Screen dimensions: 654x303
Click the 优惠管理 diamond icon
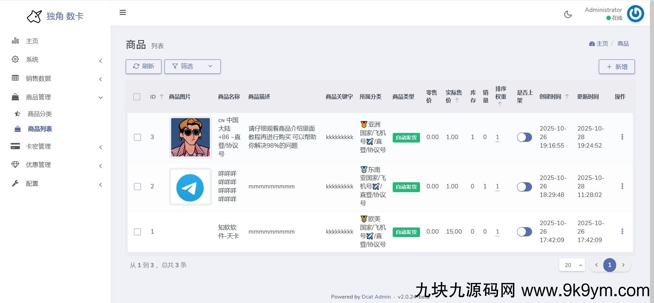15,165
